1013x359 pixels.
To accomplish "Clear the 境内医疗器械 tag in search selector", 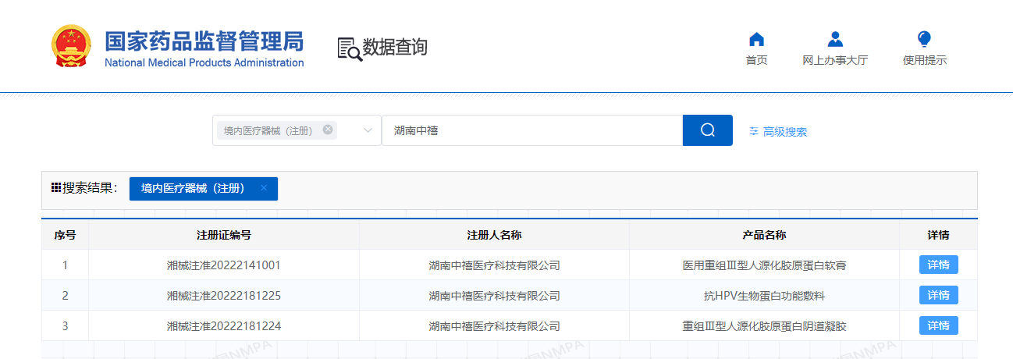I will [x=328, y=130].
